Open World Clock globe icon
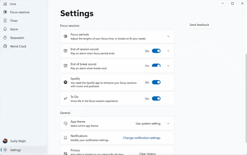This screenshot has width=247, height=155. click(x=5, y=46)
